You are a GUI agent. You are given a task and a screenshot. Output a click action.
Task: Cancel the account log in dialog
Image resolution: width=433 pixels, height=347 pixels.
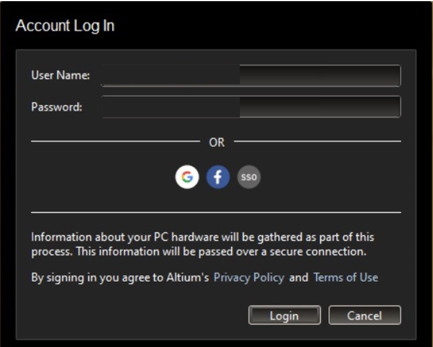pos(364,315)
